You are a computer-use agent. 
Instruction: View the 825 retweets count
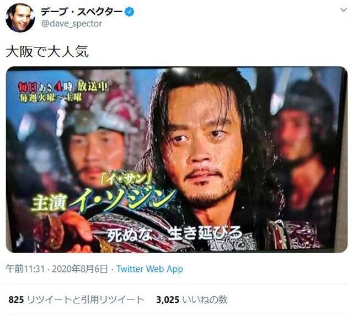[16, 299]
